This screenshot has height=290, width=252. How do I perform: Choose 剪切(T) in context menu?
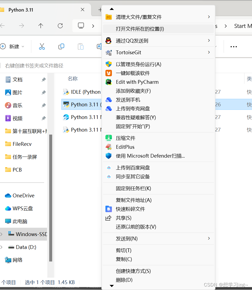pyautogui.click(x=158, y=251)
